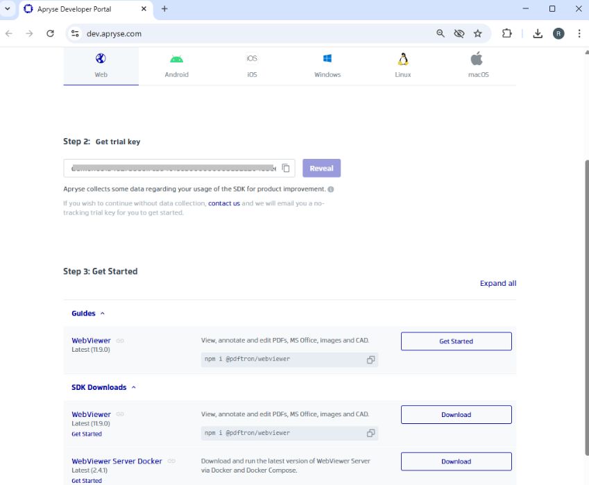Select the Web platform tab
This screenshot has height=485, width=589.
[101, 66]
